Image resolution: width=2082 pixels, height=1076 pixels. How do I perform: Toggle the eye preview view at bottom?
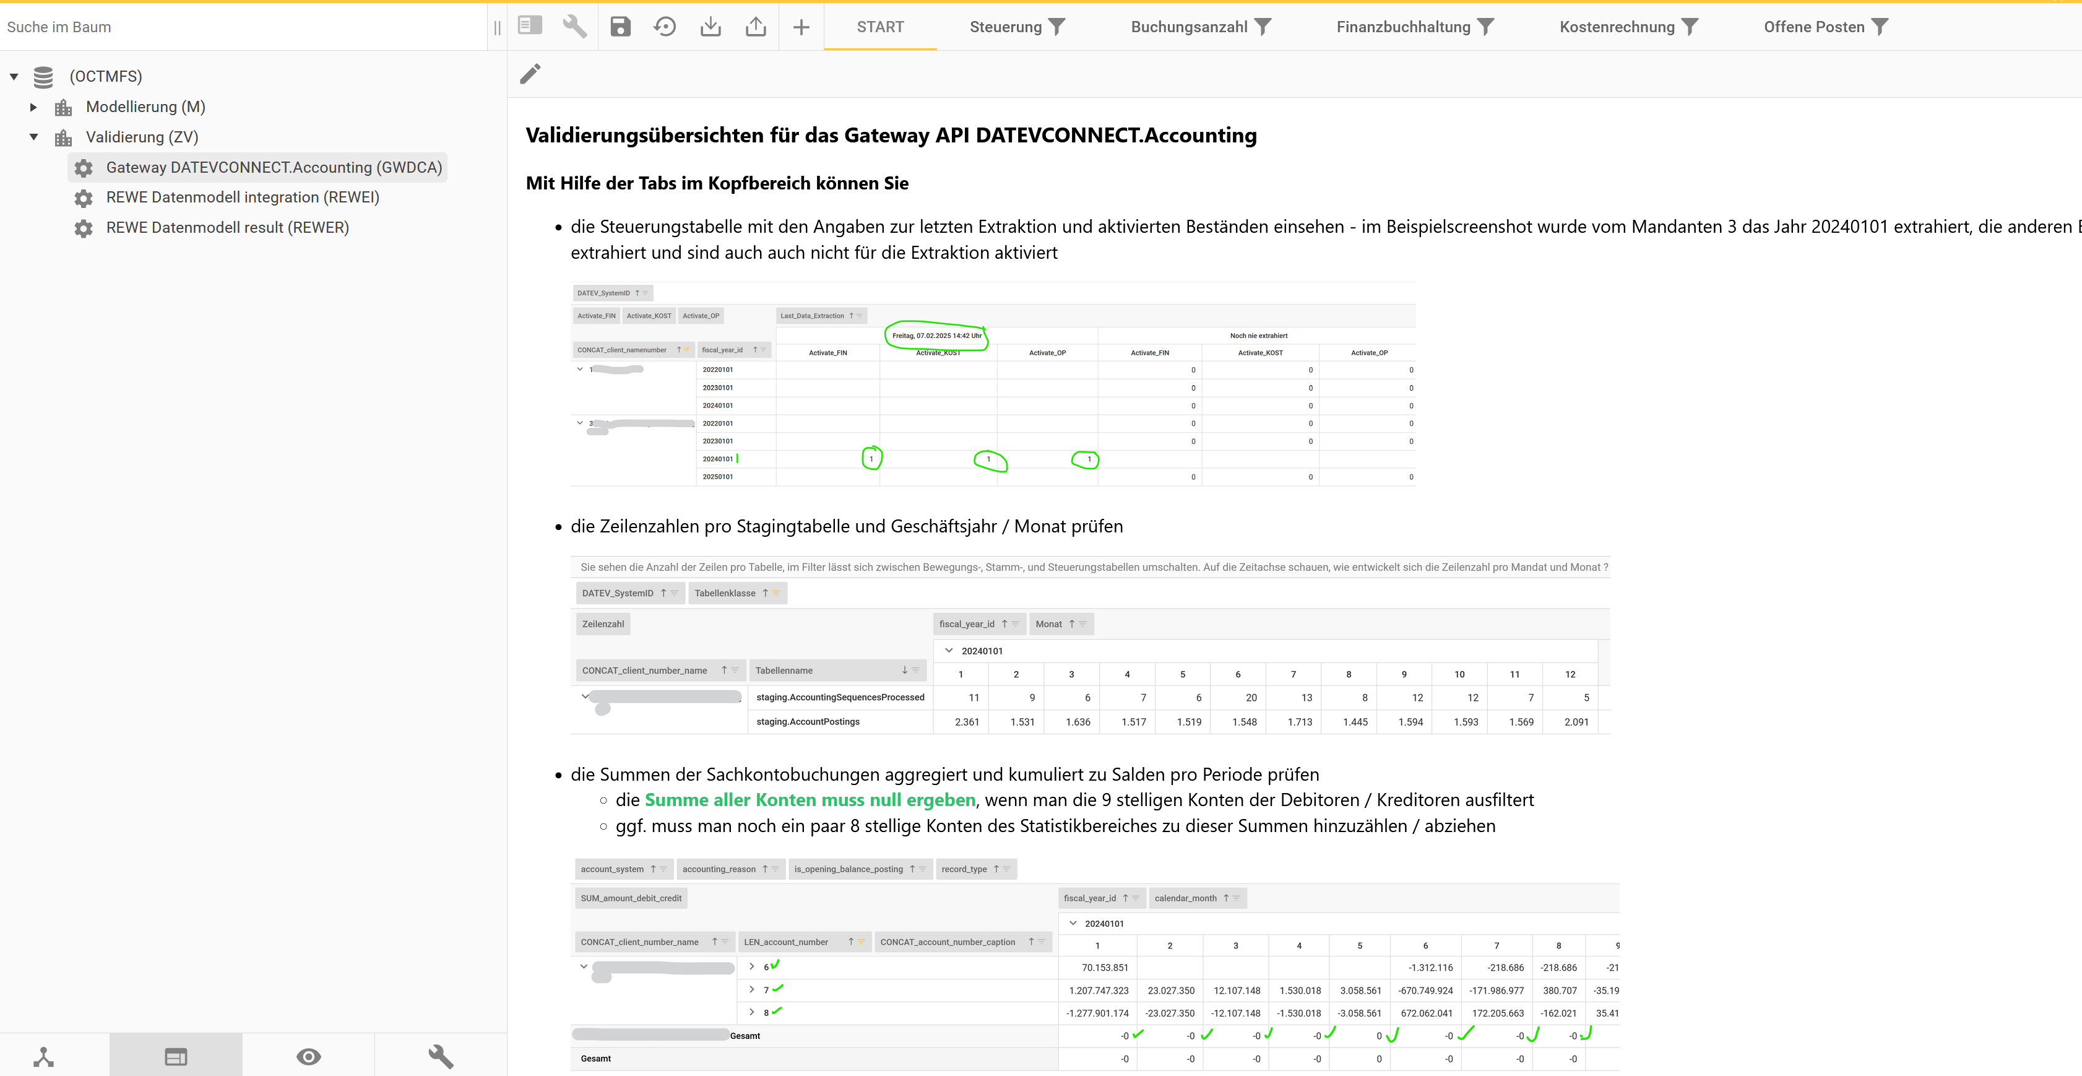308,1056
